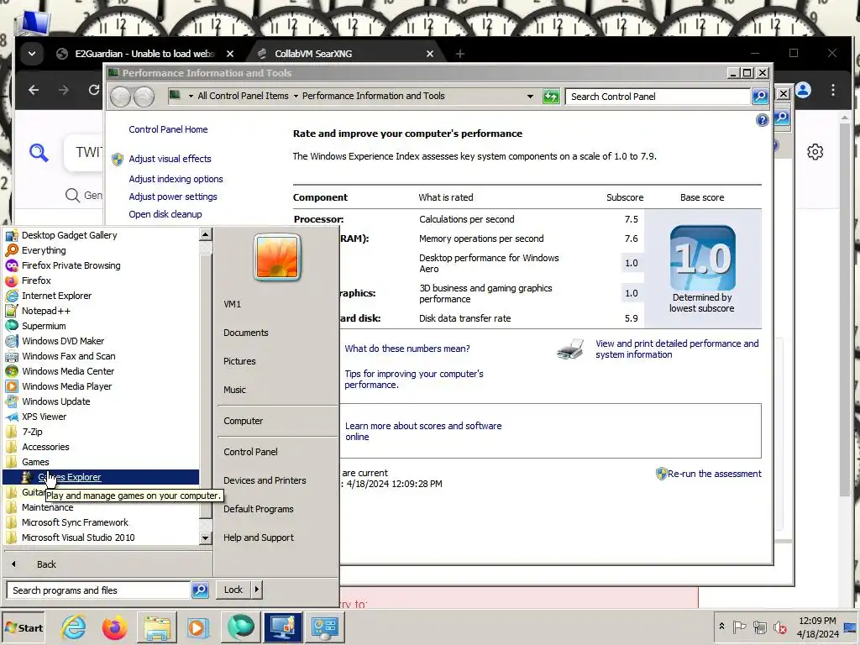Image resolution: width=860 pixels, height=645 pixels.
Task: Launch XPS Viewer
Action: click(x=44, y=417)
